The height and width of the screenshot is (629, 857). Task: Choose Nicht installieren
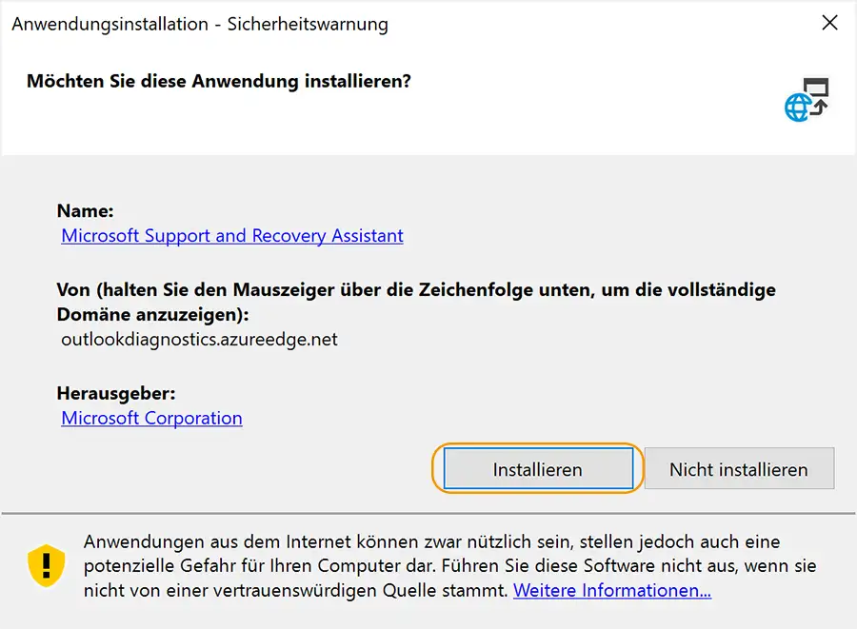(739, 469)
